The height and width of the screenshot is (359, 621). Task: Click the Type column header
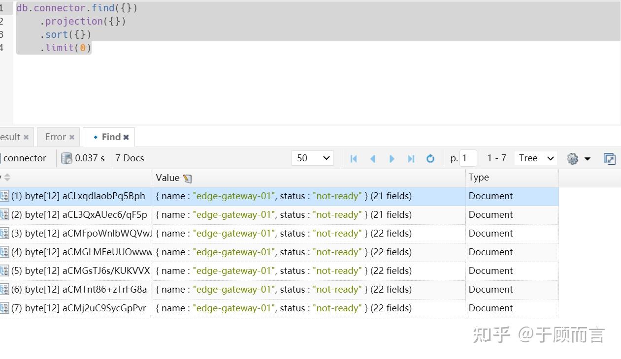click(x=479, y=178)
